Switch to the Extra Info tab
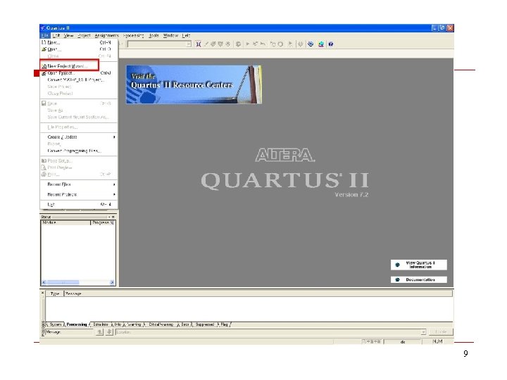The height and width of the screenshot is (380, 507). click(x=100, y=324)
